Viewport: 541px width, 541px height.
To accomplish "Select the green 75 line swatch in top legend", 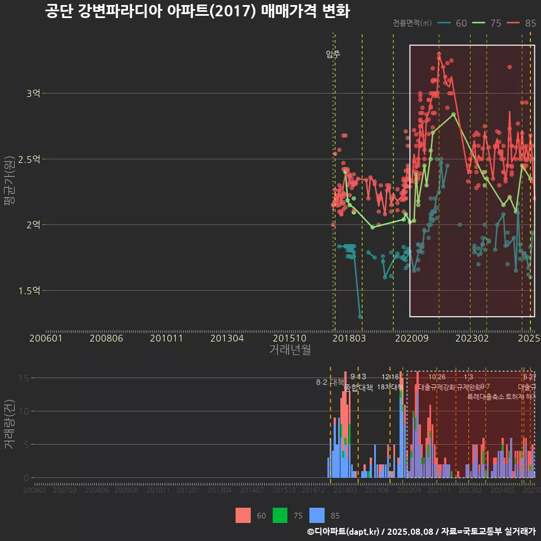I will 478,23.
